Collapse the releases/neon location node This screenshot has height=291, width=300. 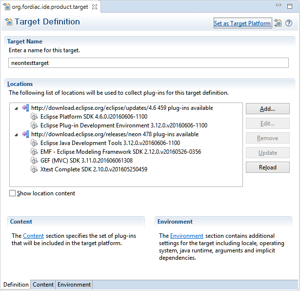click(16, 135)
